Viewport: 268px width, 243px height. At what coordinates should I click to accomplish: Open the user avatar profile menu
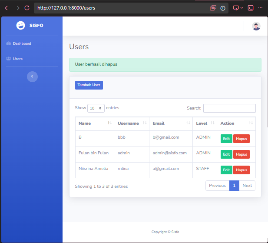point(256,27)
